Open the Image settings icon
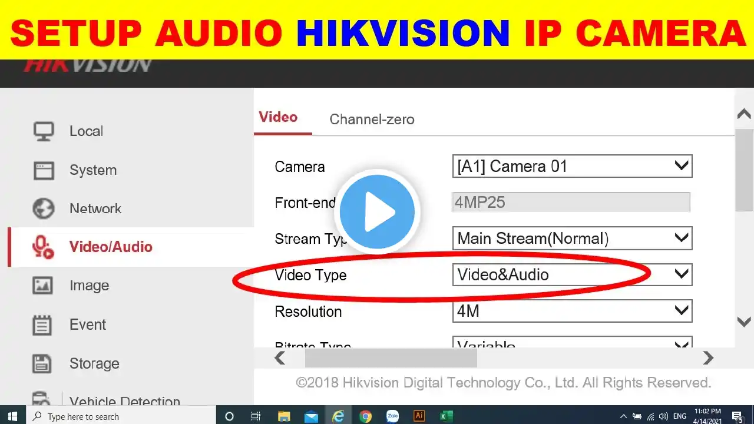This screenshot has height=424, width=754. point(43,286)
